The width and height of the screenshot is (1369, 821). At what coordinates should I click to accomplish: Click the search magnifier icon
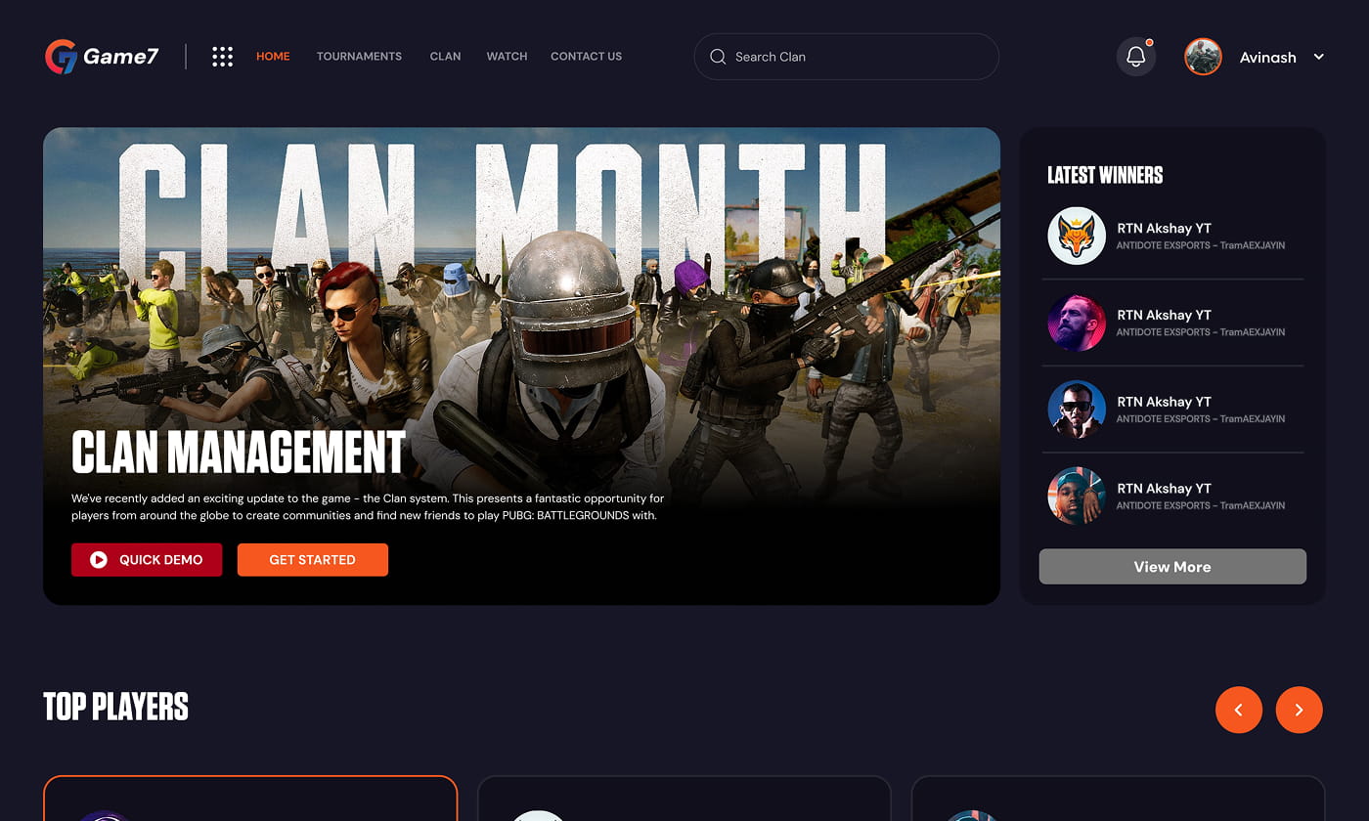(718, 57)
